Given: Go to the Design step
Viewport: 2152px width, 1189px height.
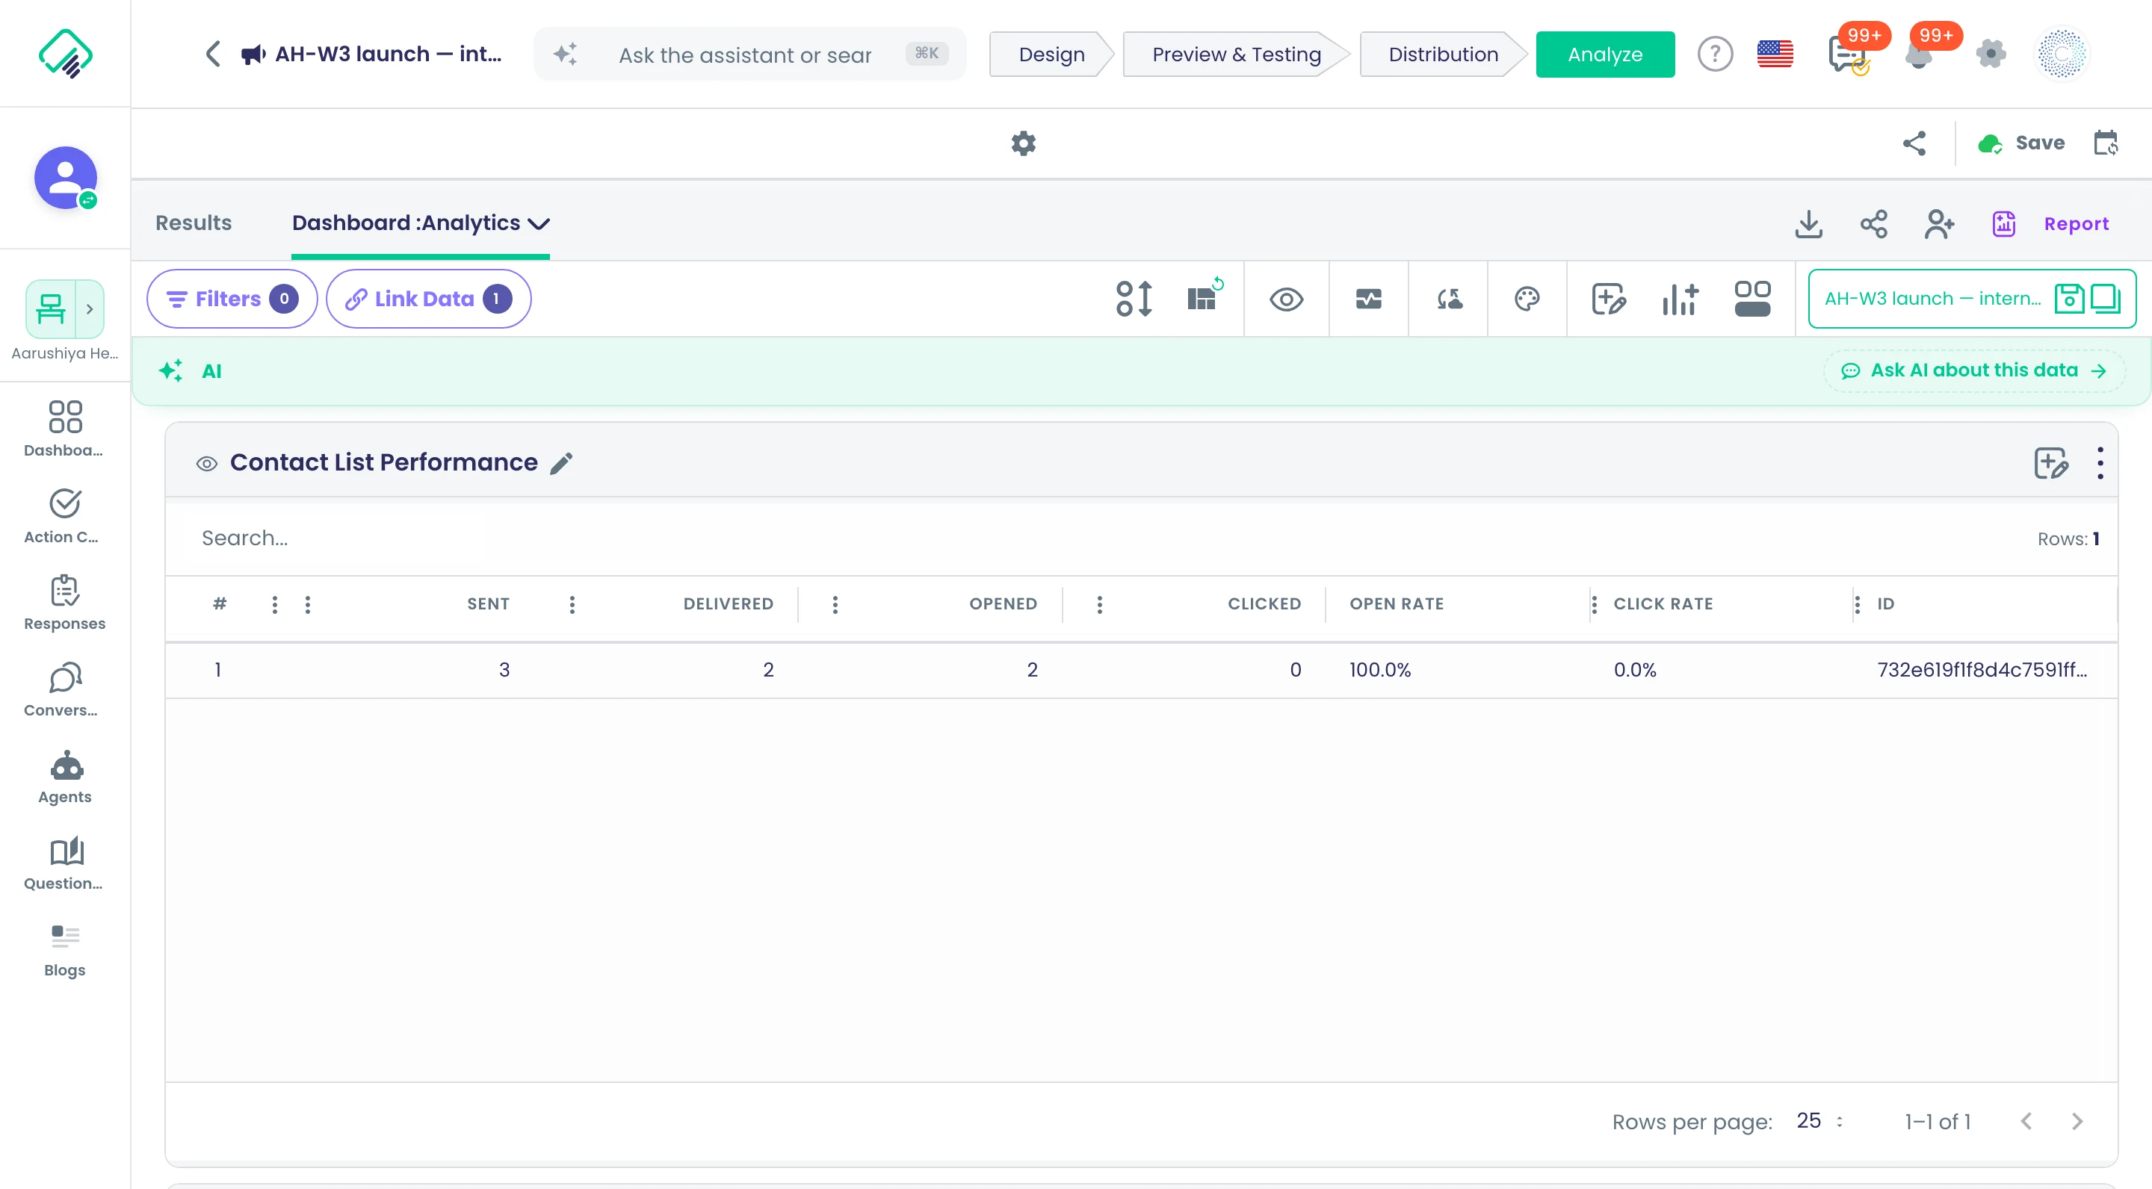Looking at the screenshot, I should (1052, 55).
